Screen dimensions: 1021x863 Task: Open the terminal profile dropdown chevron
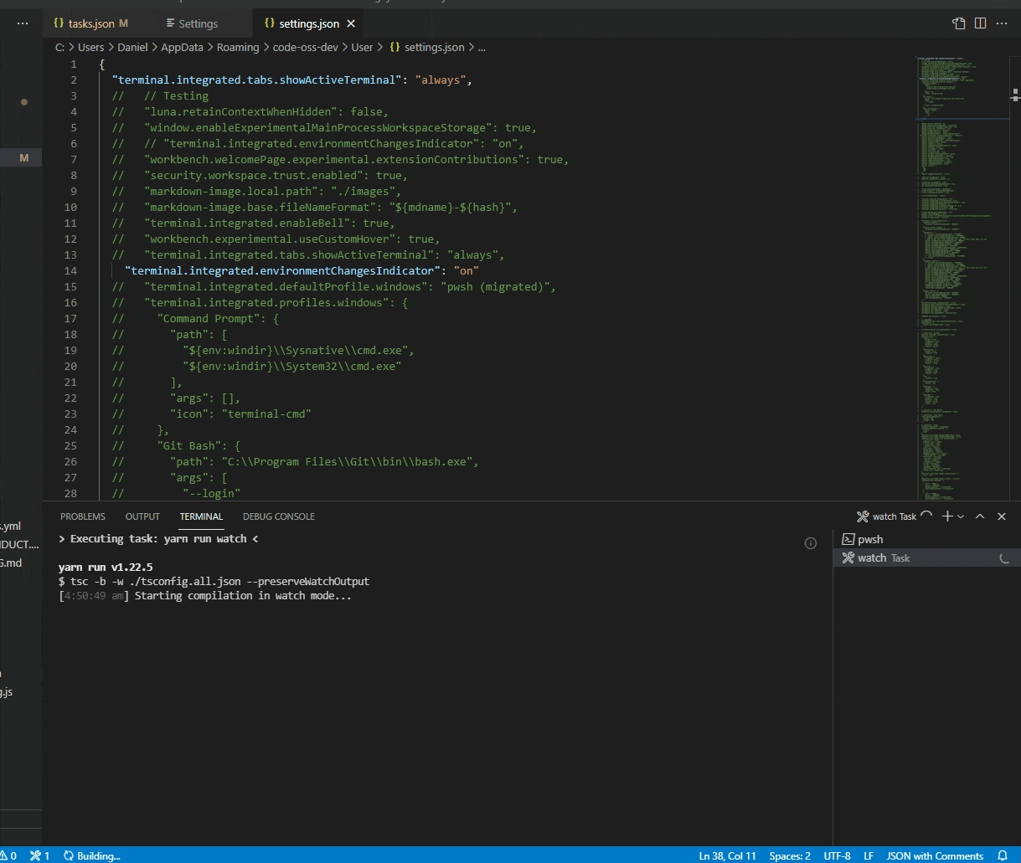tap(960, 516)
